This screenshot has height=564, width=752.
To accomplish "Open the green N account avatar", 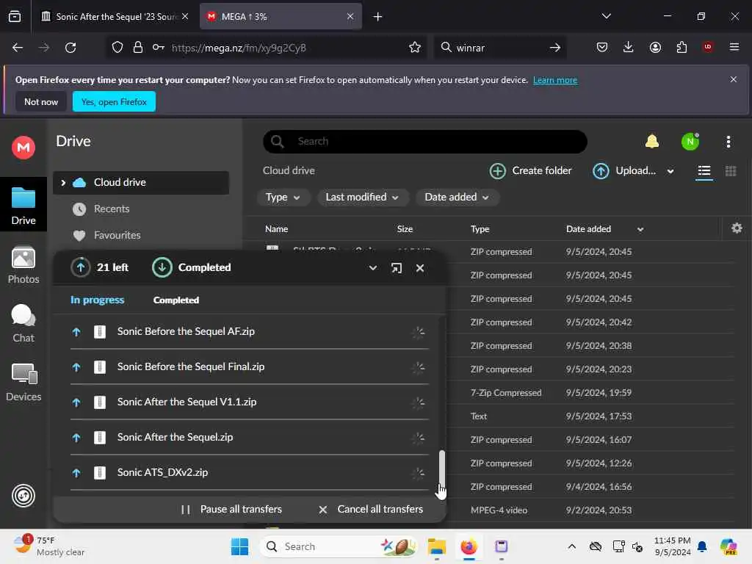I will [690, 142].
